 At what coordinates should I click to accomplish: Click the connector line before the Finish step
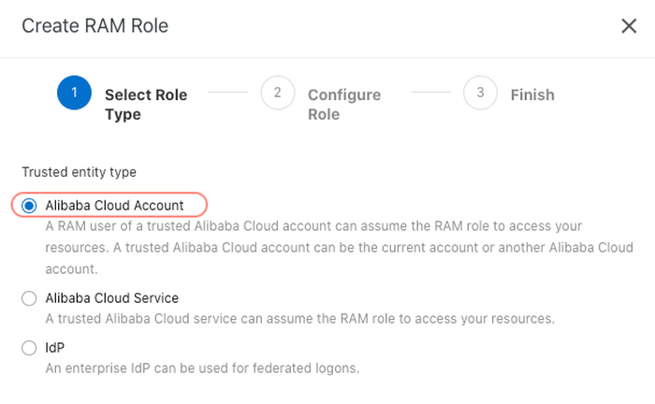click(430, 93)
